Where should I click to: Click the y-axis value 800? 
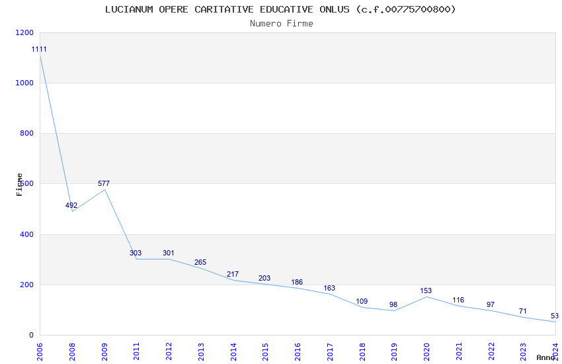26,133
